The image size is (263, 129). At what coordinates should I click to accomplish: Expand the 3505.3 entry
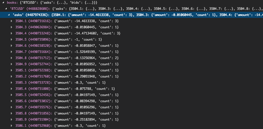click(x=11, y=83)
